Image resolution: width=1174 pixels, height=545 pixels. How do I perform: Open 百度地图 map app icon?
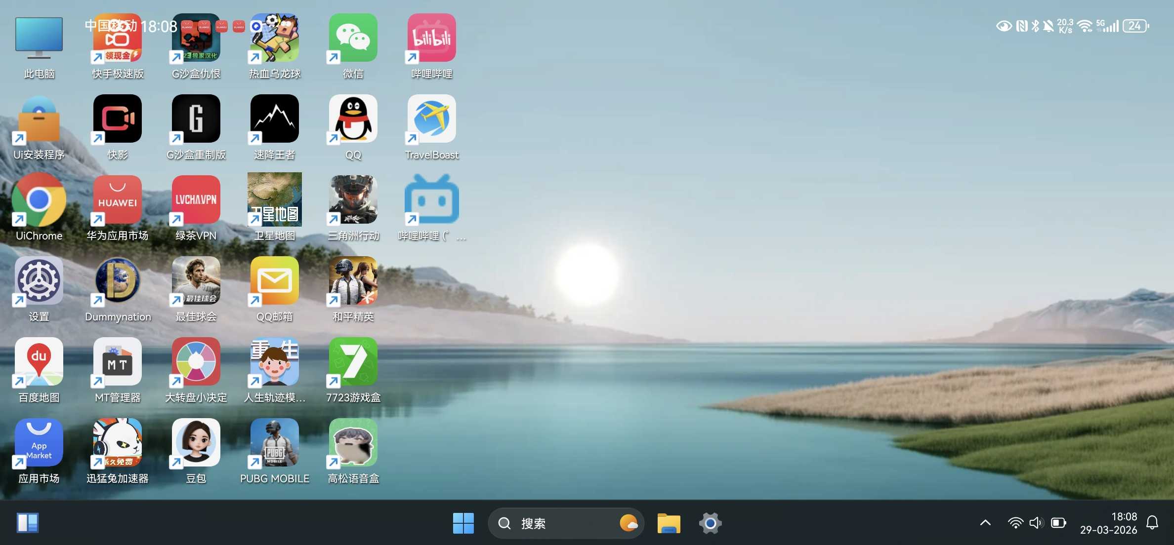(39, 362)
